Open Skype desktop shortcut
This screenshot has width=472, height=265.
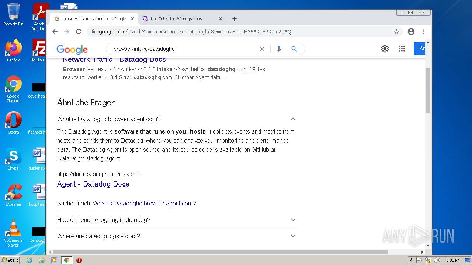click(13, 159)
